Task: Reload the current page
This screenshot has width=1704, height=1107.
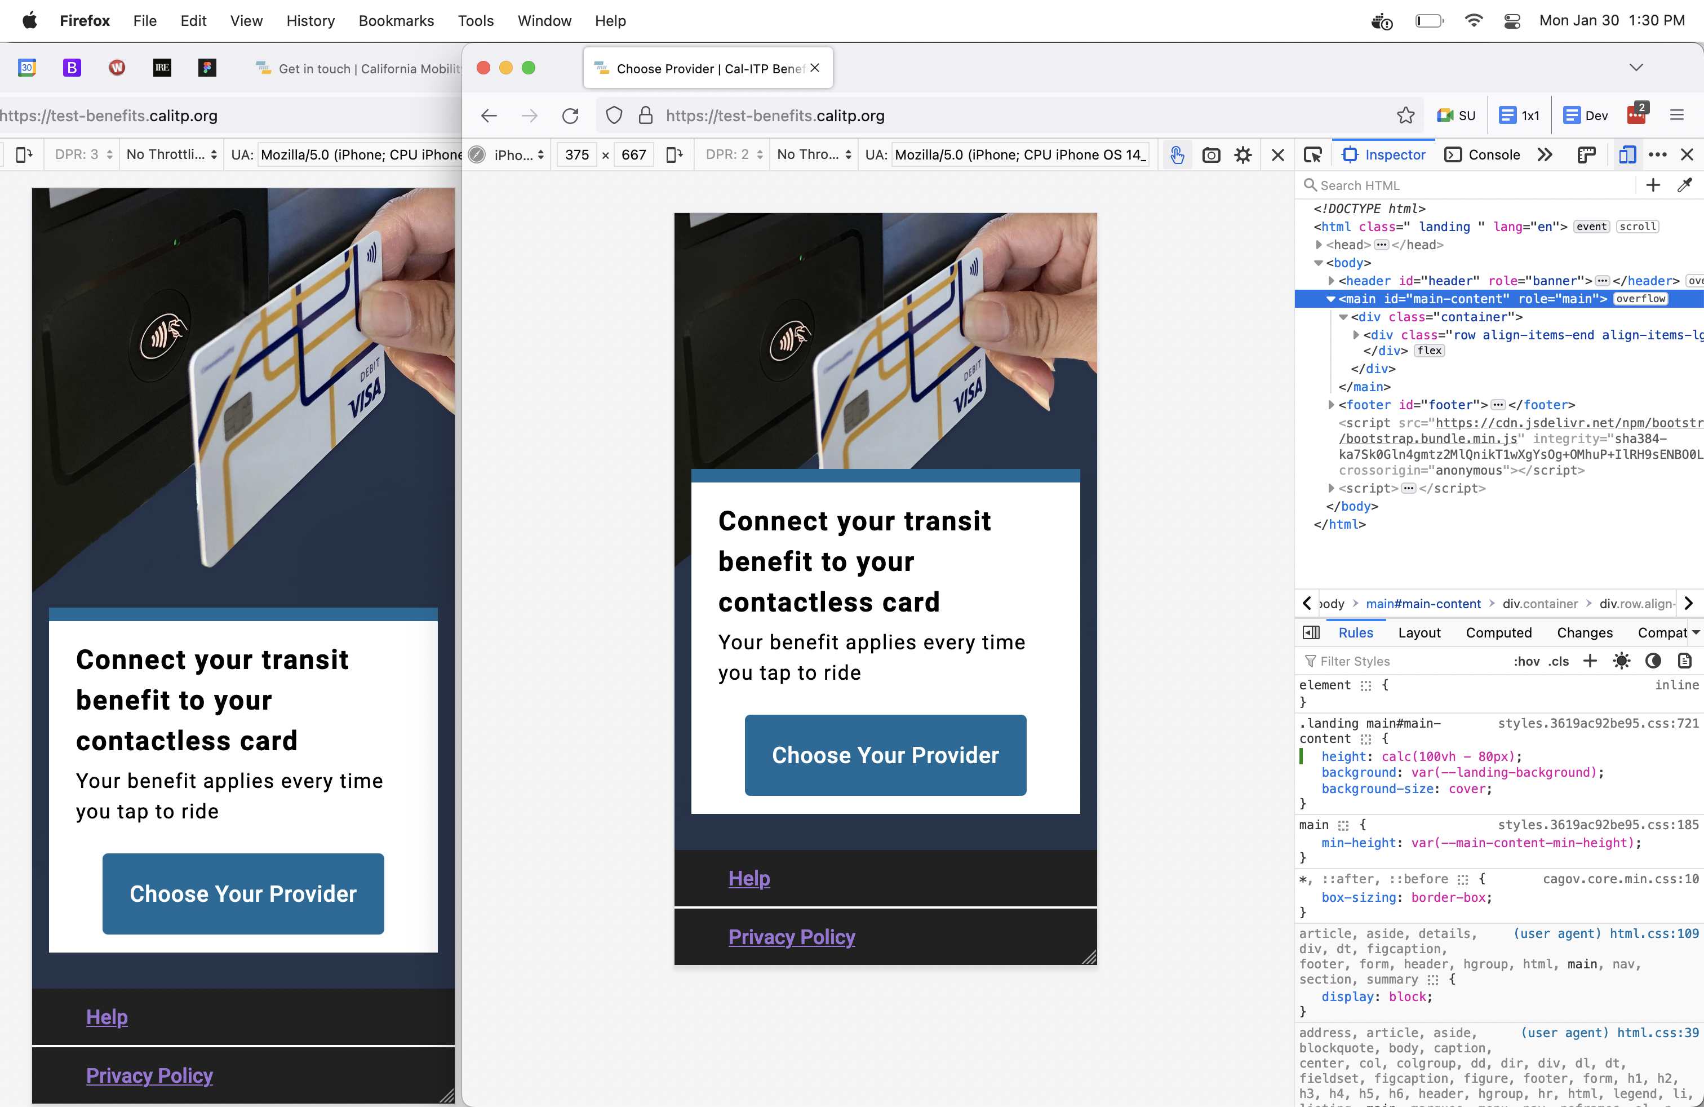Action: (571, 116)
